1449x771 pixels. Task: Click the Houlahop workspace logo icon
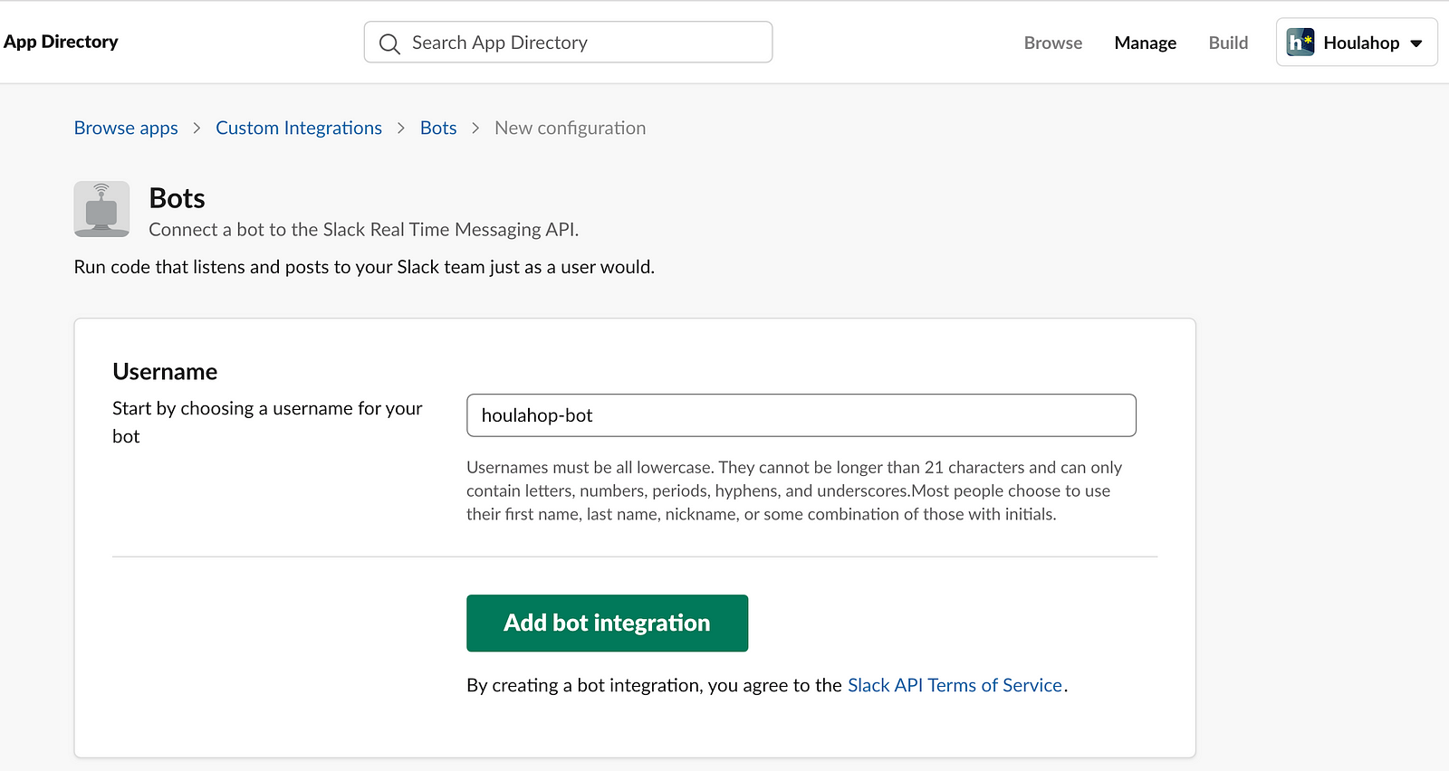1300,43
